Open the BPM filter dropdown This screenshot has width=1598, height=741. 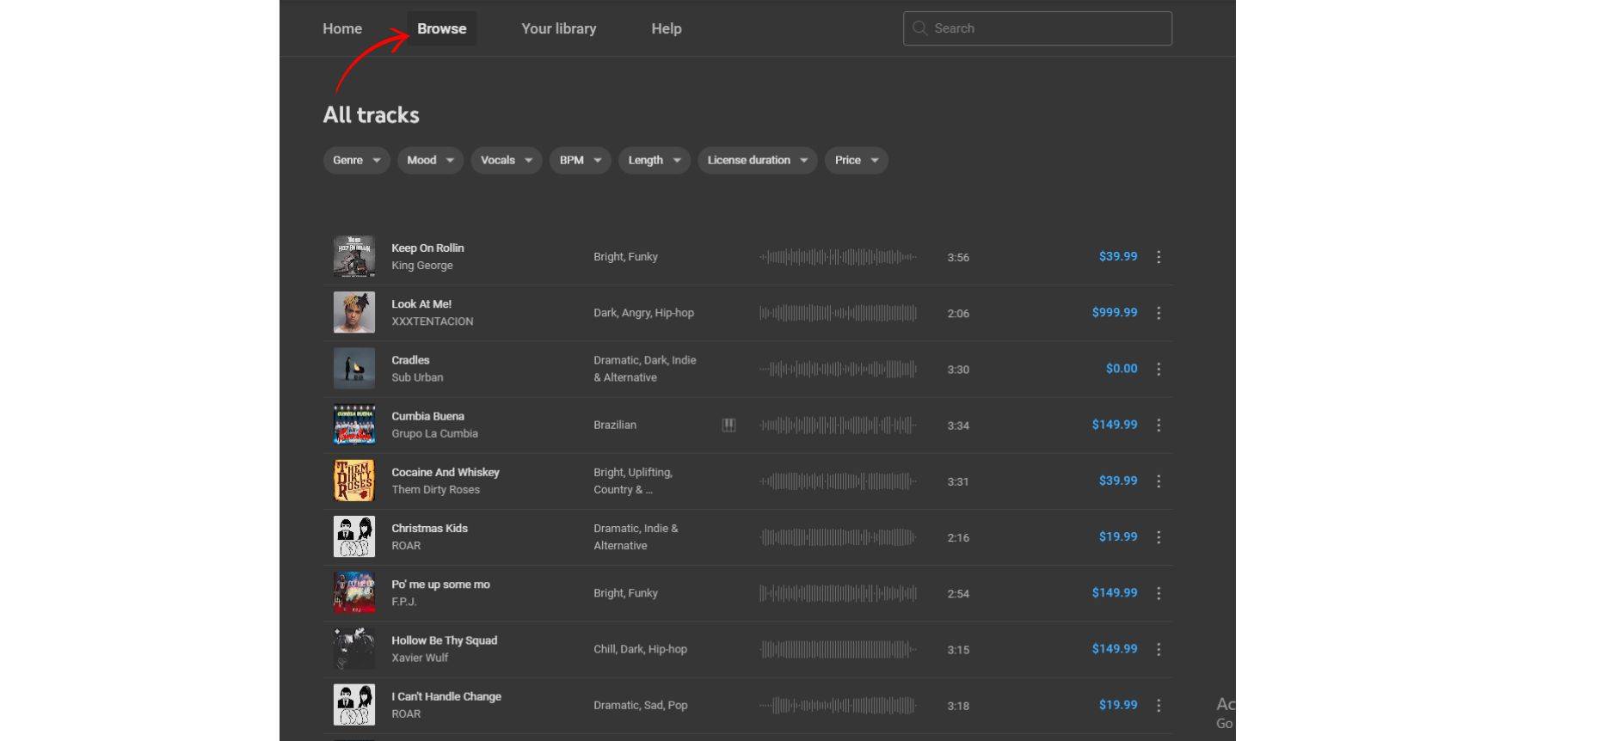coord(580,160)
